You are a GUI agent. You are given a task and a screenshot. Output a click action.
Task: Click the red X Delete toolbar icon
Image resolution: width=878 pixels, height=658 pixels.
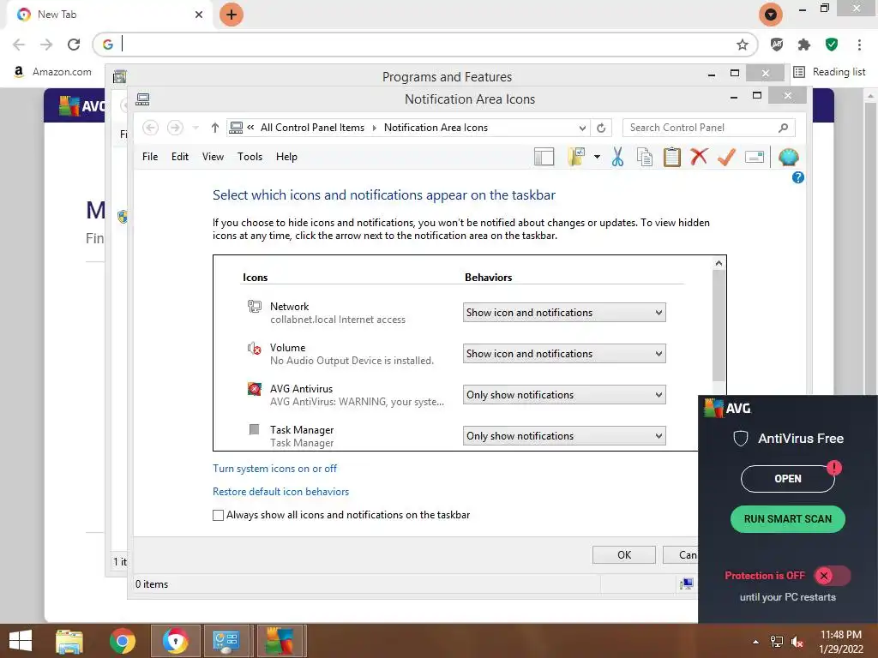[x=699, y=157]
